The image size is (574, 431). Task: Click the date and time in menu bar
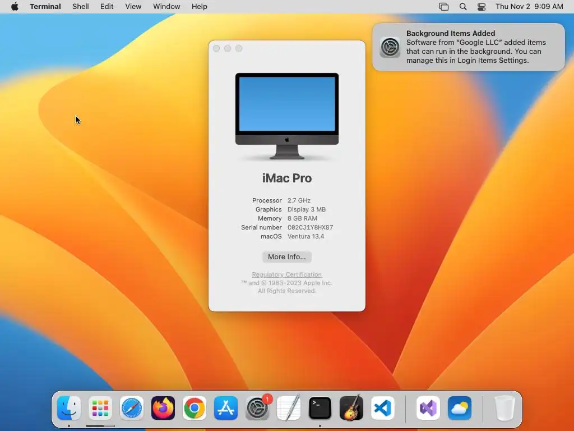pos(529,7)
